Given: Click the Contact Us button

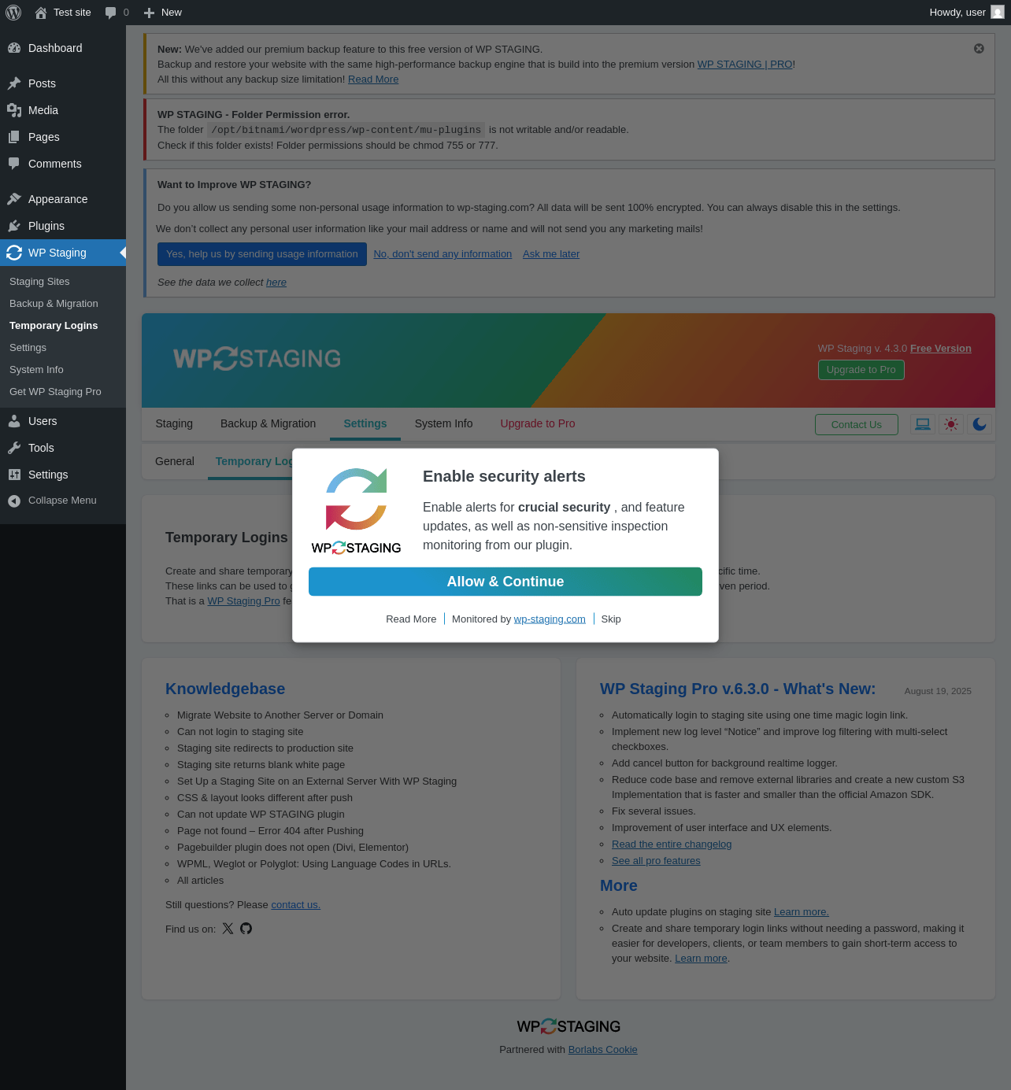Looking at the screenshot, I should [x=857, y=424].
